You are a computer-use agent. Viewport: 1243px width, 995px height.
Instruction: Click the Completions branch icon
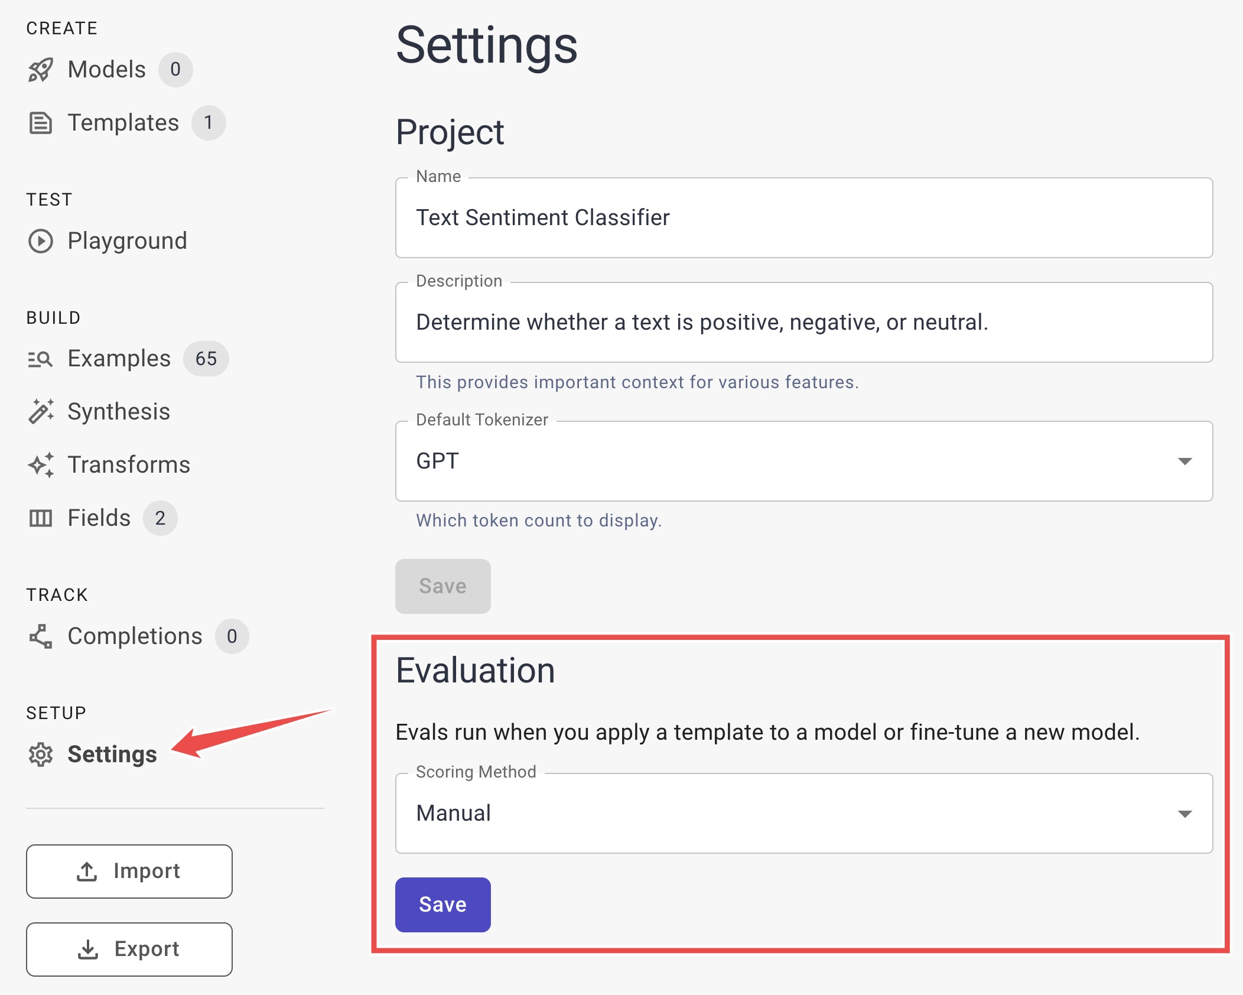tap(40, 636)
